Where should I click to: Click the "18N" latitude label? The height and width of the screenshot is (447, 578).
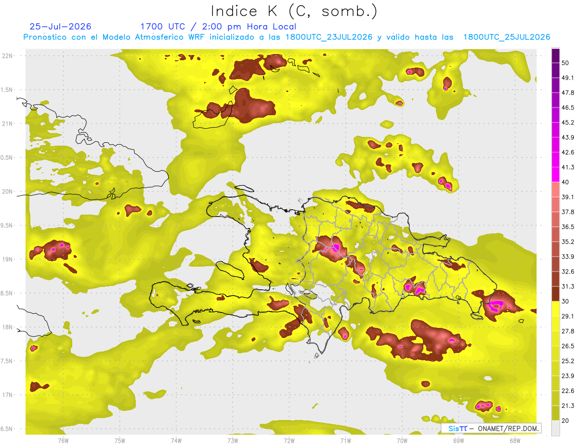point(8,327)
